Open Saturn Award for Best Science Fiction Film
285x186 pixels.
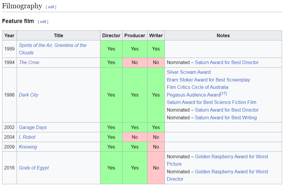211,102
